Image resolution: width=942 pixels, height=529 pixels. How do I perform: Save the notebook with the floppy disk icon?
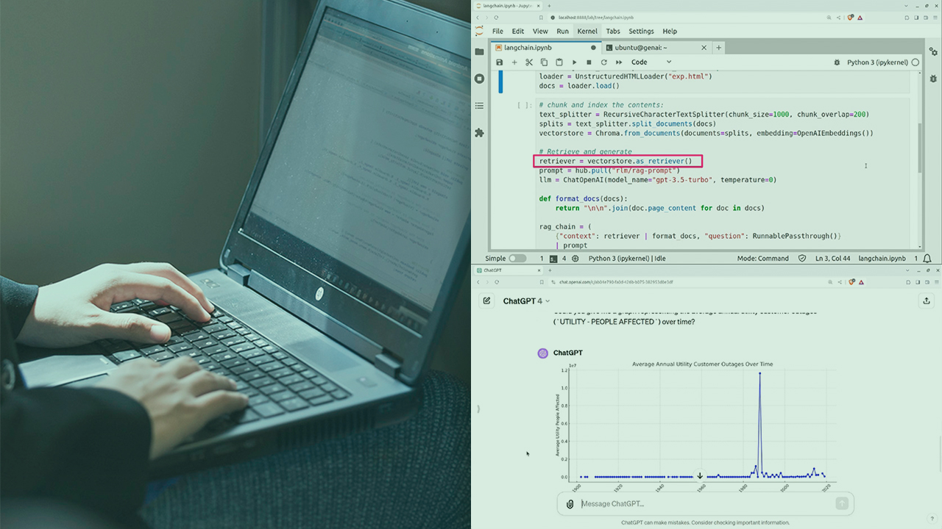(500, 62)
